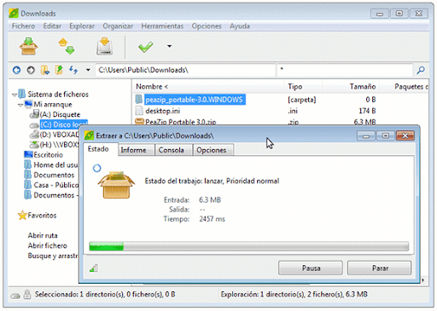The width and height of the screenshot is (437, 311).
Task: Open the Explorar menu
Action: point(82,26)
